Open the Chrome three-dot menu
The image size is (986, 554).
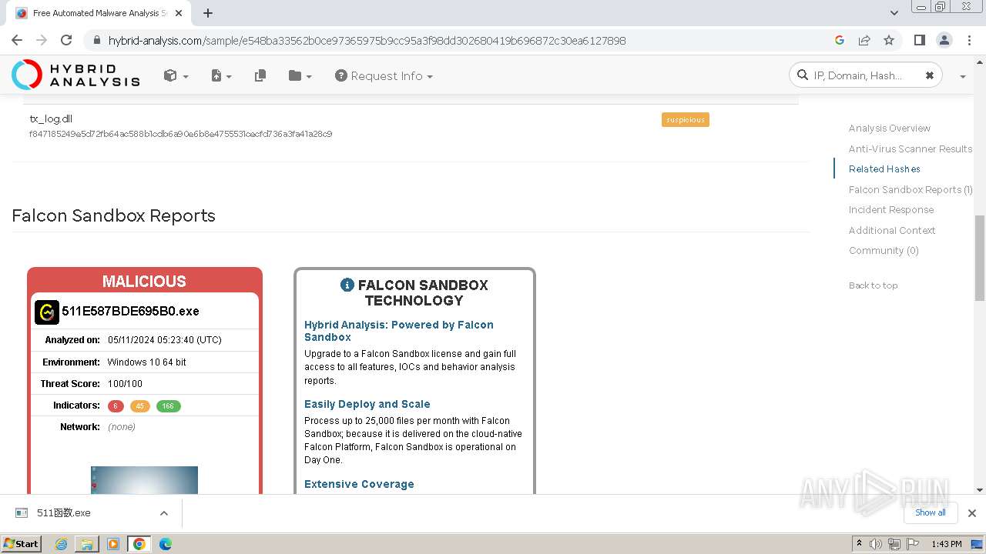coord(968,40)
